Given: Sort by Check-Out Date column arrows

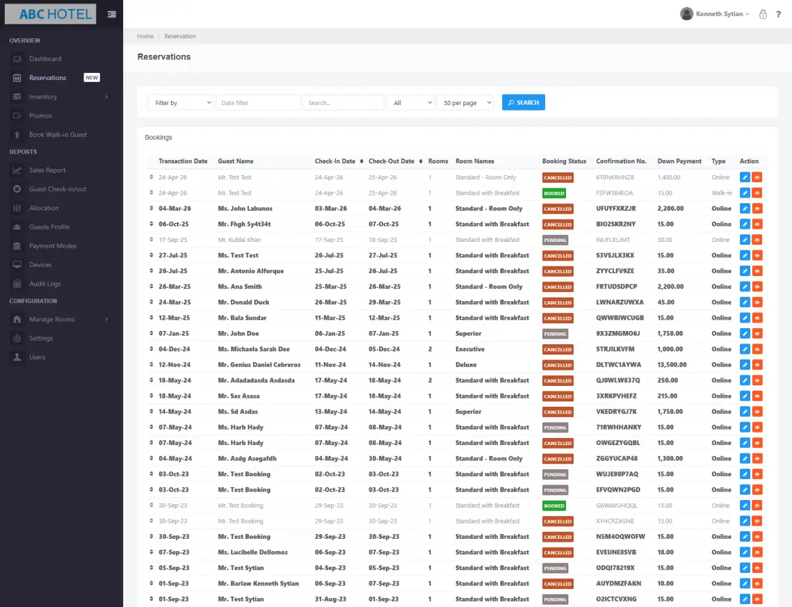Looking at the screenshot, I should pos(421,161).
